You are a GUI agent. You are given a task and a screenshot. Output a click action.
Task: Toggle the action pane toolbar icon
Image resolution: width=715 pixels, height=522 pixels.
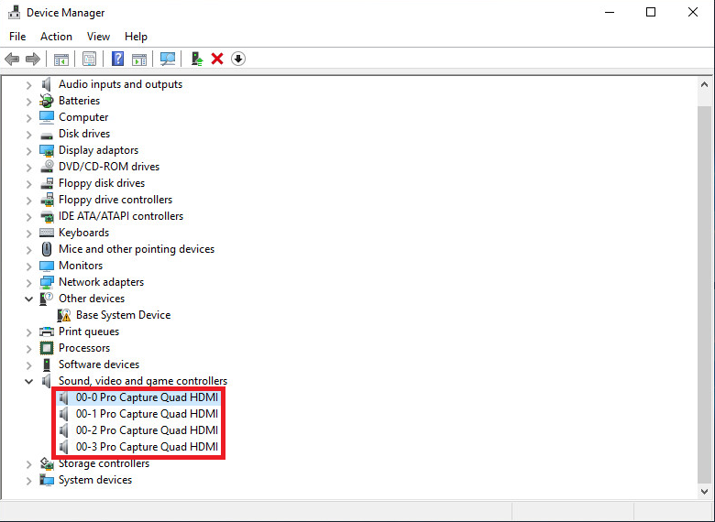139,60
